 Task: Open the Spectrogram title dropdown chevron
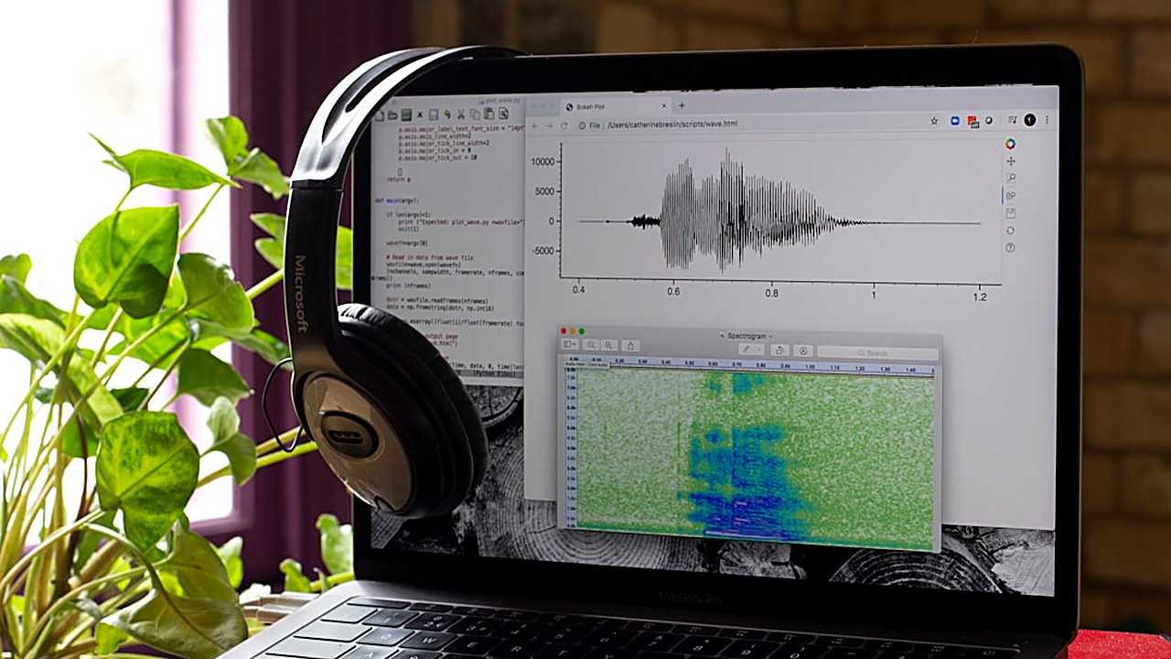pyautogui.click(x=770, y=336)
